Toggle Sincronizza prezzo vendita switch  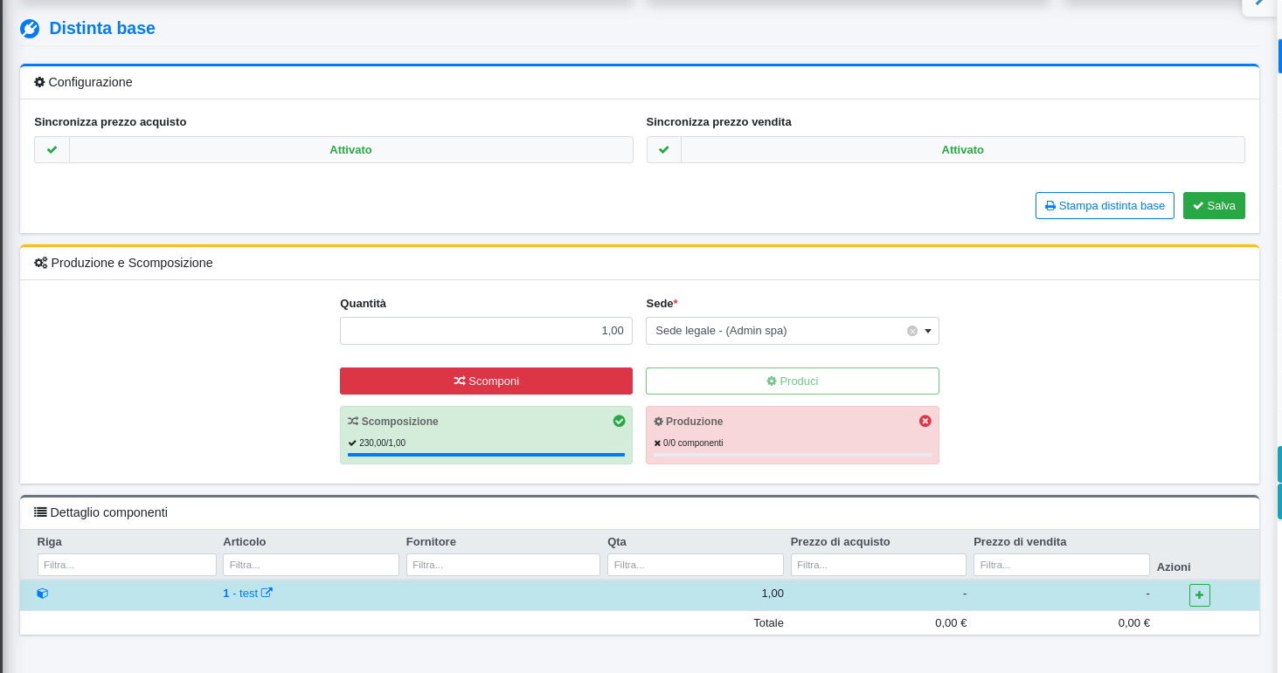[x=962, y=149]
